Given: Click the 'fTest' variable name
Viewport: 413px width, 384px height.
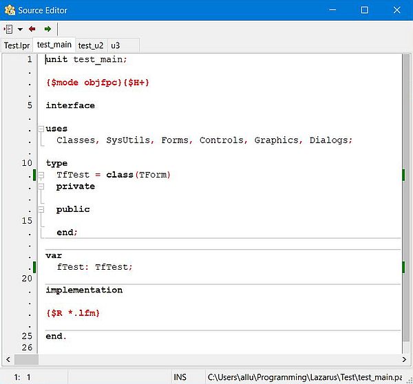Looking at the screenshot, I should (70, 267).
